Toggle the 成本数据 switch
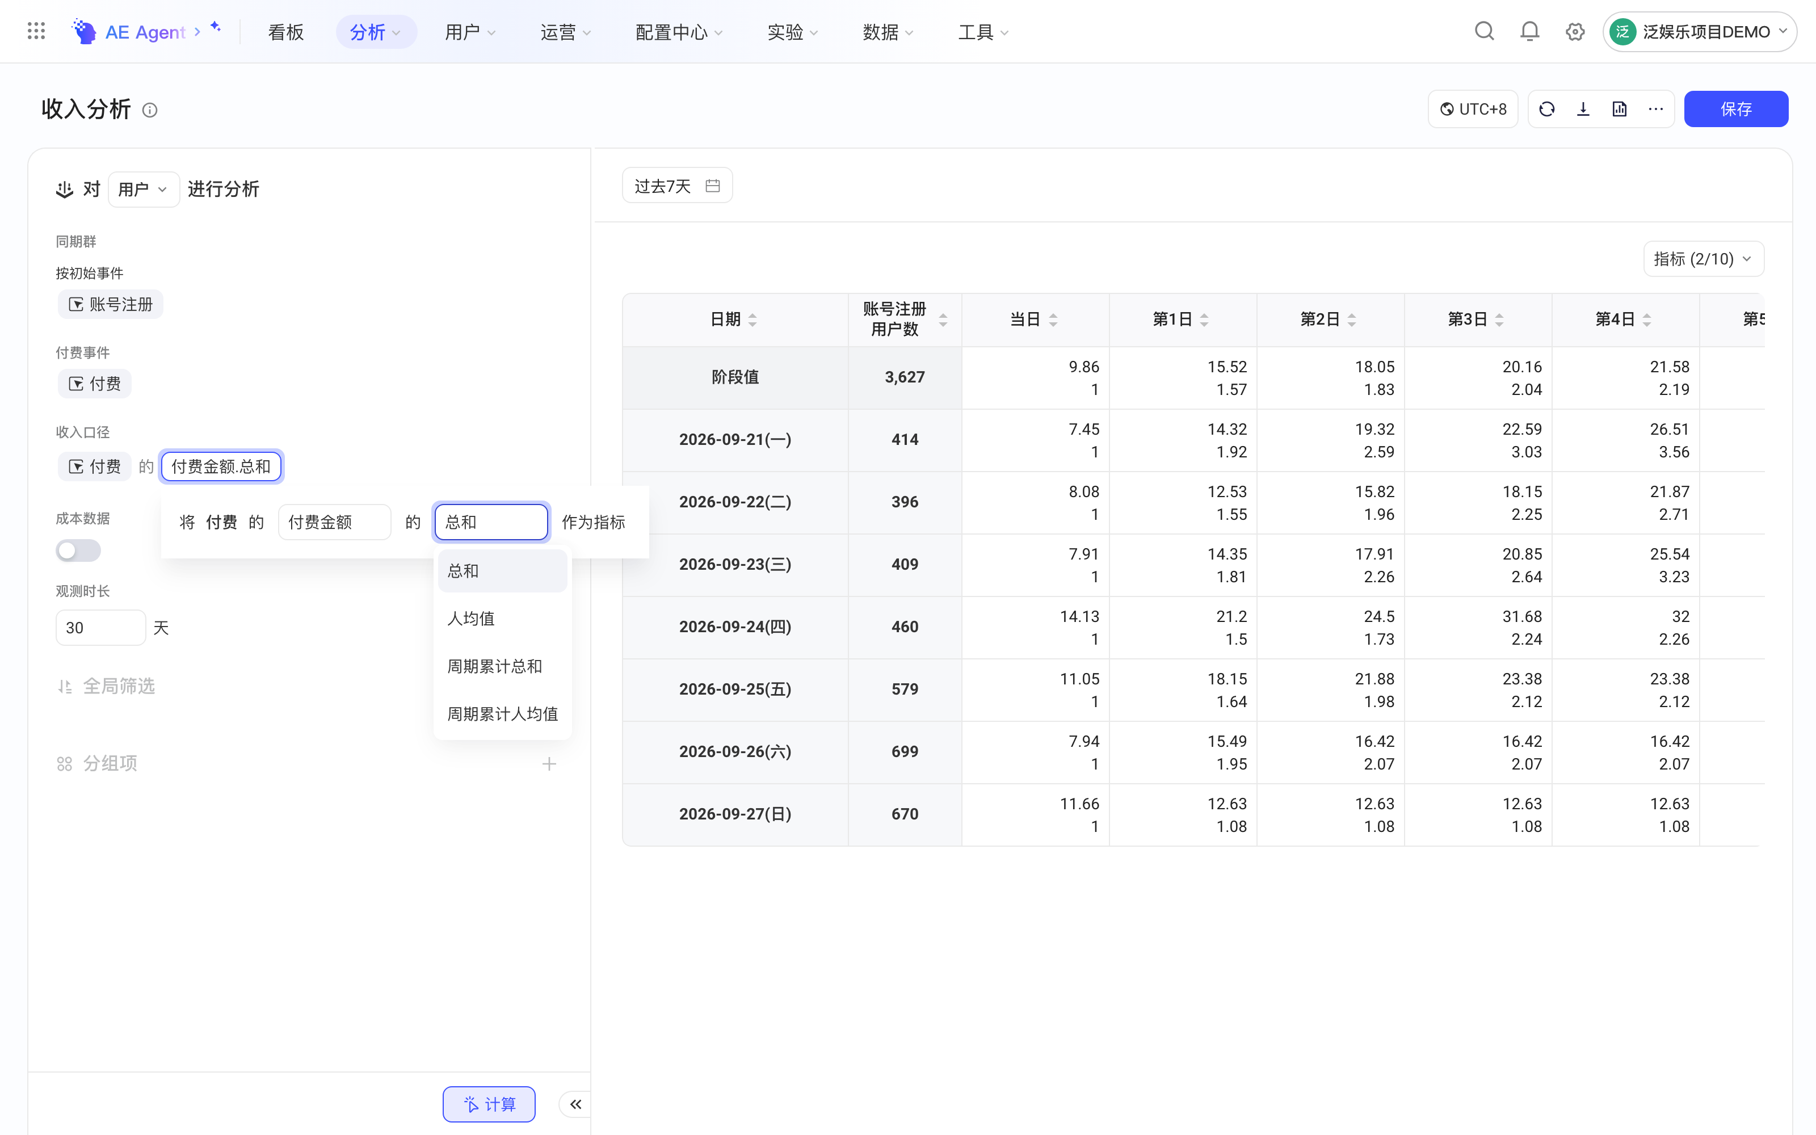The width and height of the screenshot is (1816, 1135). tap(78, 550)
